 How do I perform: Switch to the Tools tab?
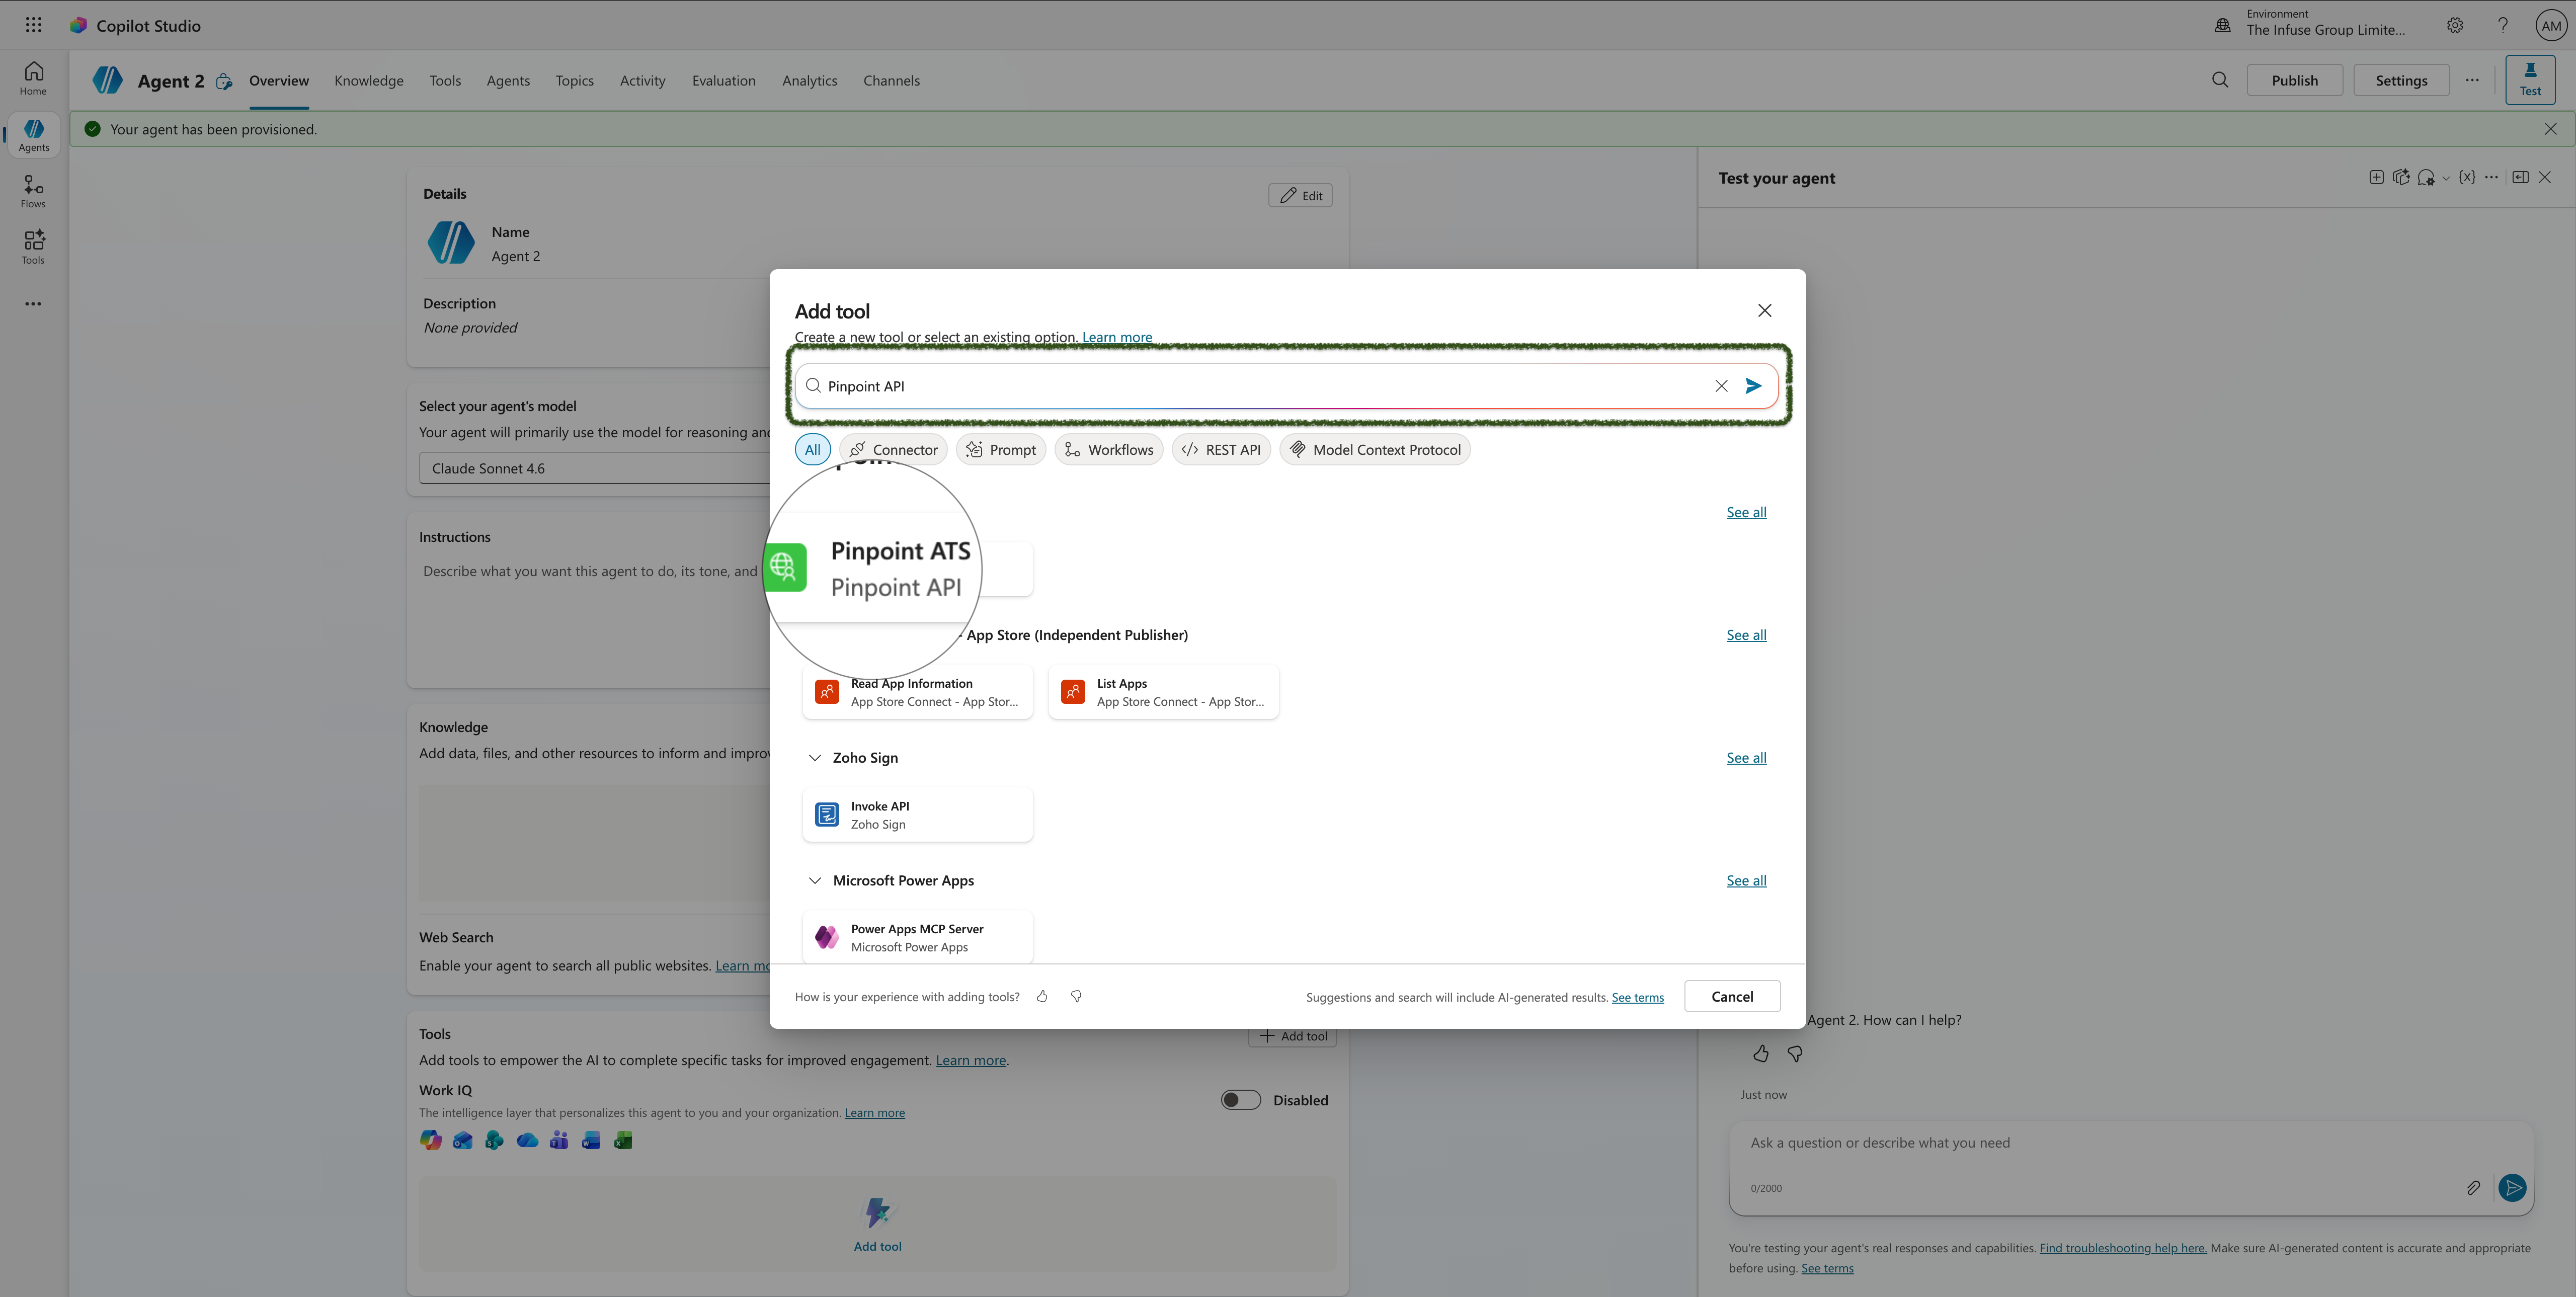point(445,80)
